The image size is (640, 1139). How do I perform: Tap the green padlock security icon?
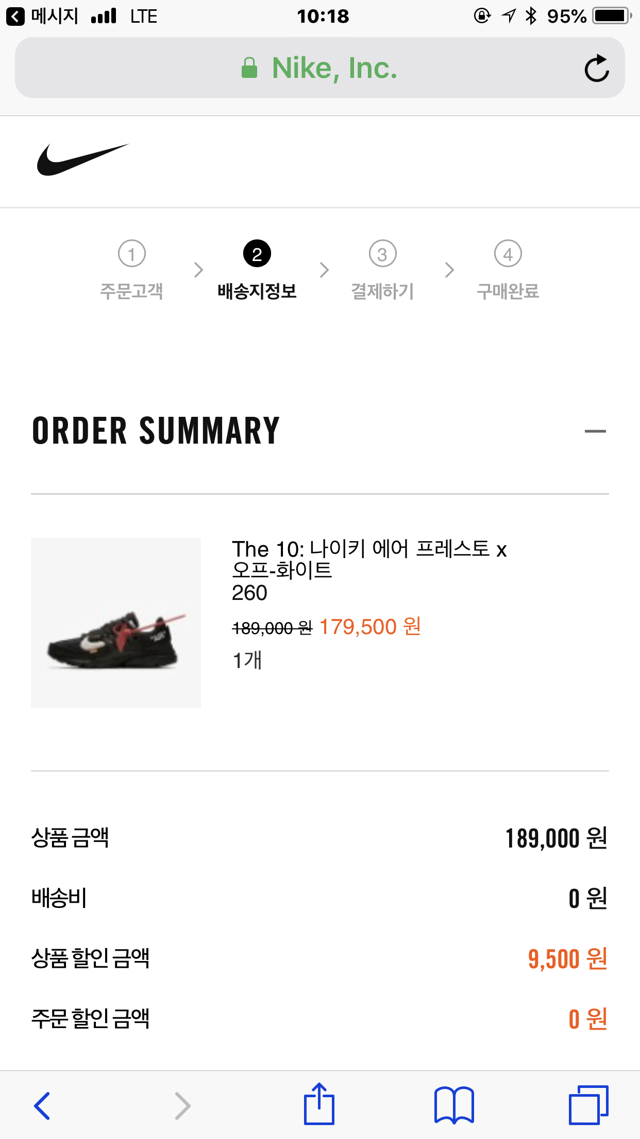(249, 68)
